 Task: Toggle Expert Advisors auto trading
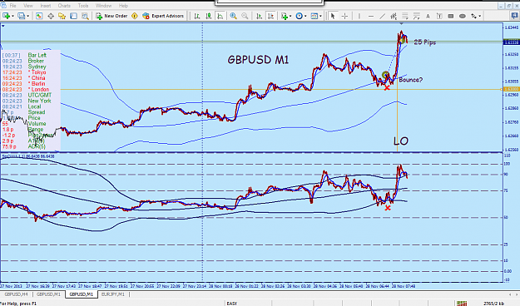coord(163,16)
